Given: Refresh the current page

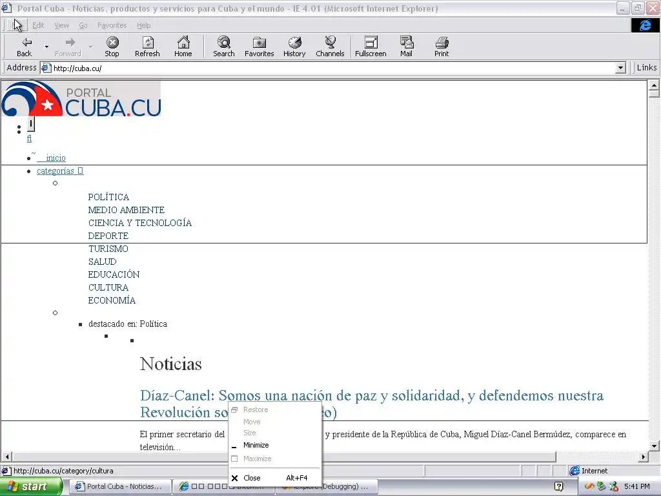Looking at the screenshot, I should [147, 46].
